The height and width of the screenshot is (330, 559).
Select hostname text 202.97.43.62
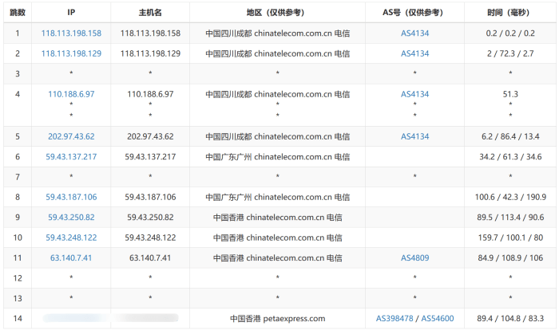pos(150,136)
